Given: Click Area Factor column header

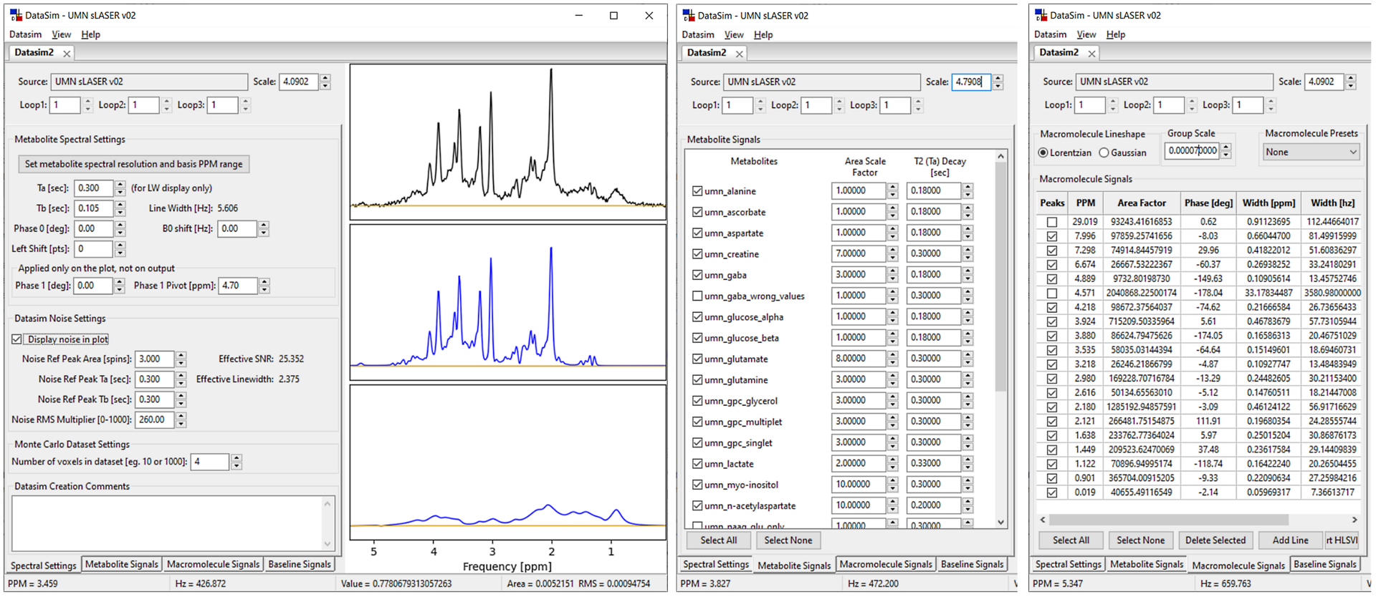Looking at the screenshot, I should (1141, 203).
